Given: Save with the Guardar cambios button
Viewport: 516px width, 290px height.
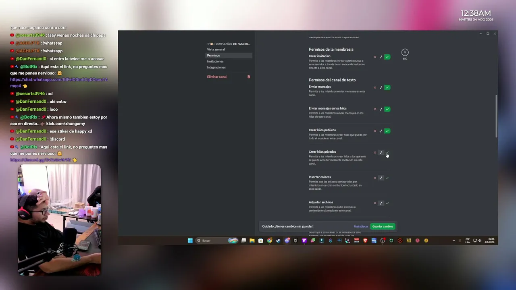Looking at the screenshot, I should [x=383, y=226].
